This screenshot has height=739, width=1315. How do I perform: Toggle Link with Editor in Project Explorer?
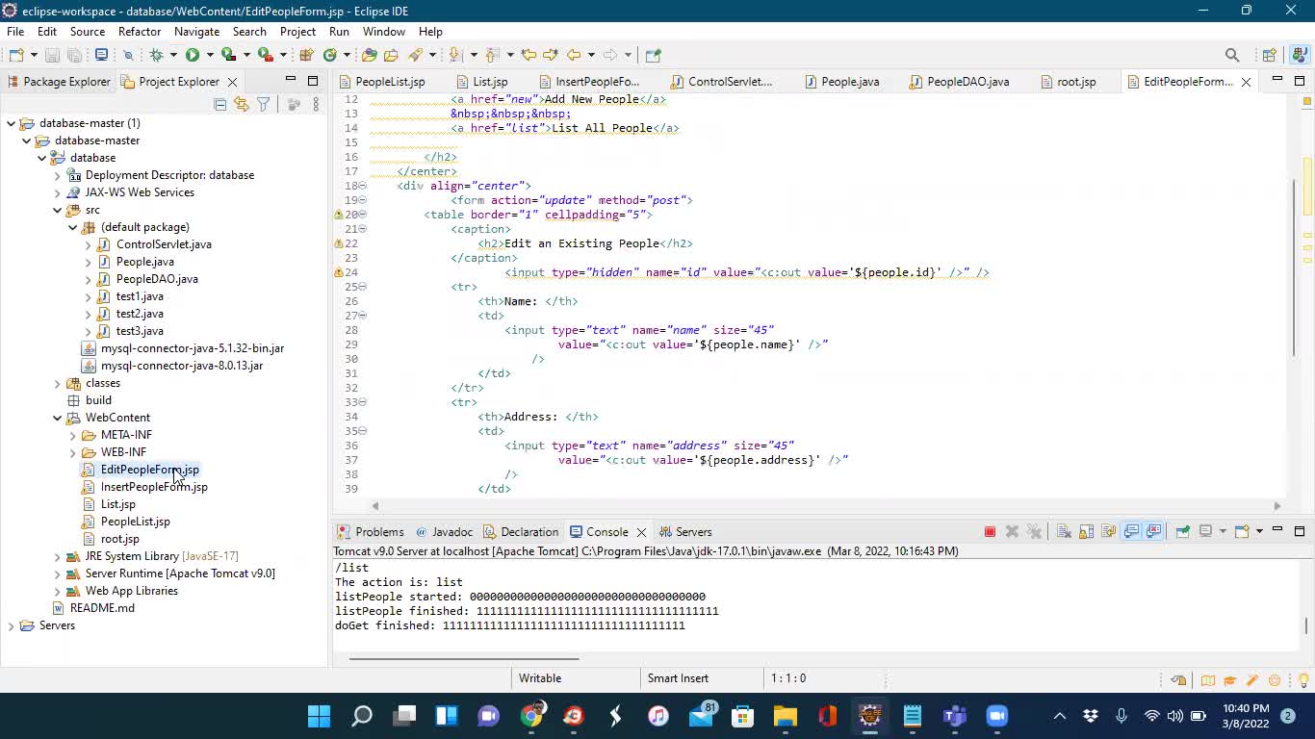tap(241, 104)
